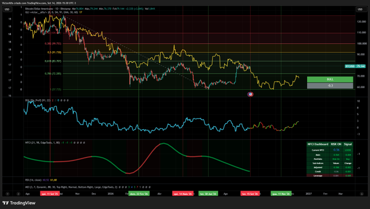Screen dimensions: 370x209
Task: Click the 100.000 price axis label
Action: (362, 44)
